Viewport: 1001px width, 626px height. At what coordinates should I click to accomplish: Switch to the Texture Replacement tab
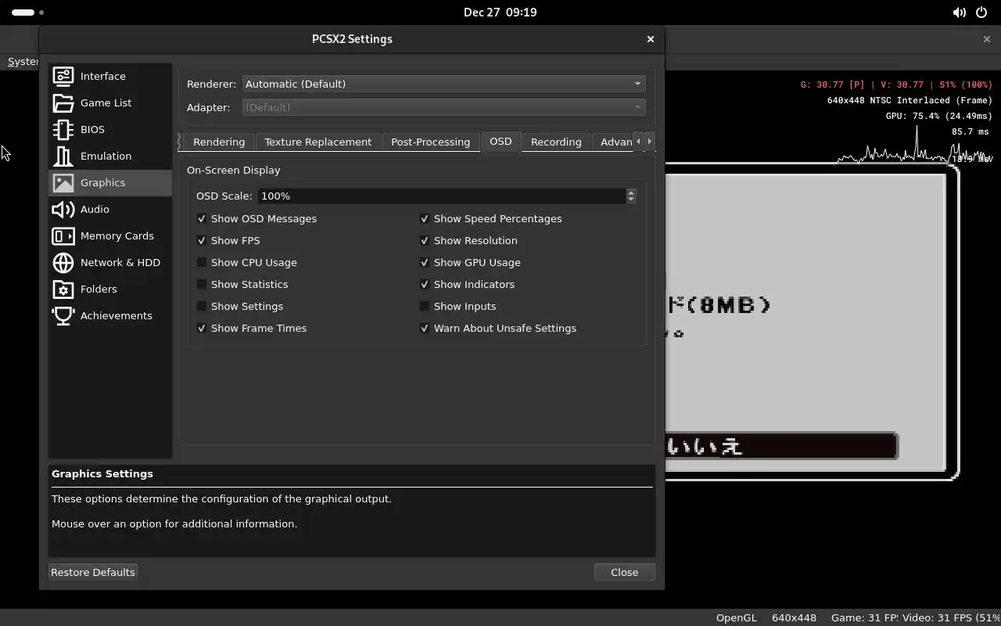(x=318, y=142)
